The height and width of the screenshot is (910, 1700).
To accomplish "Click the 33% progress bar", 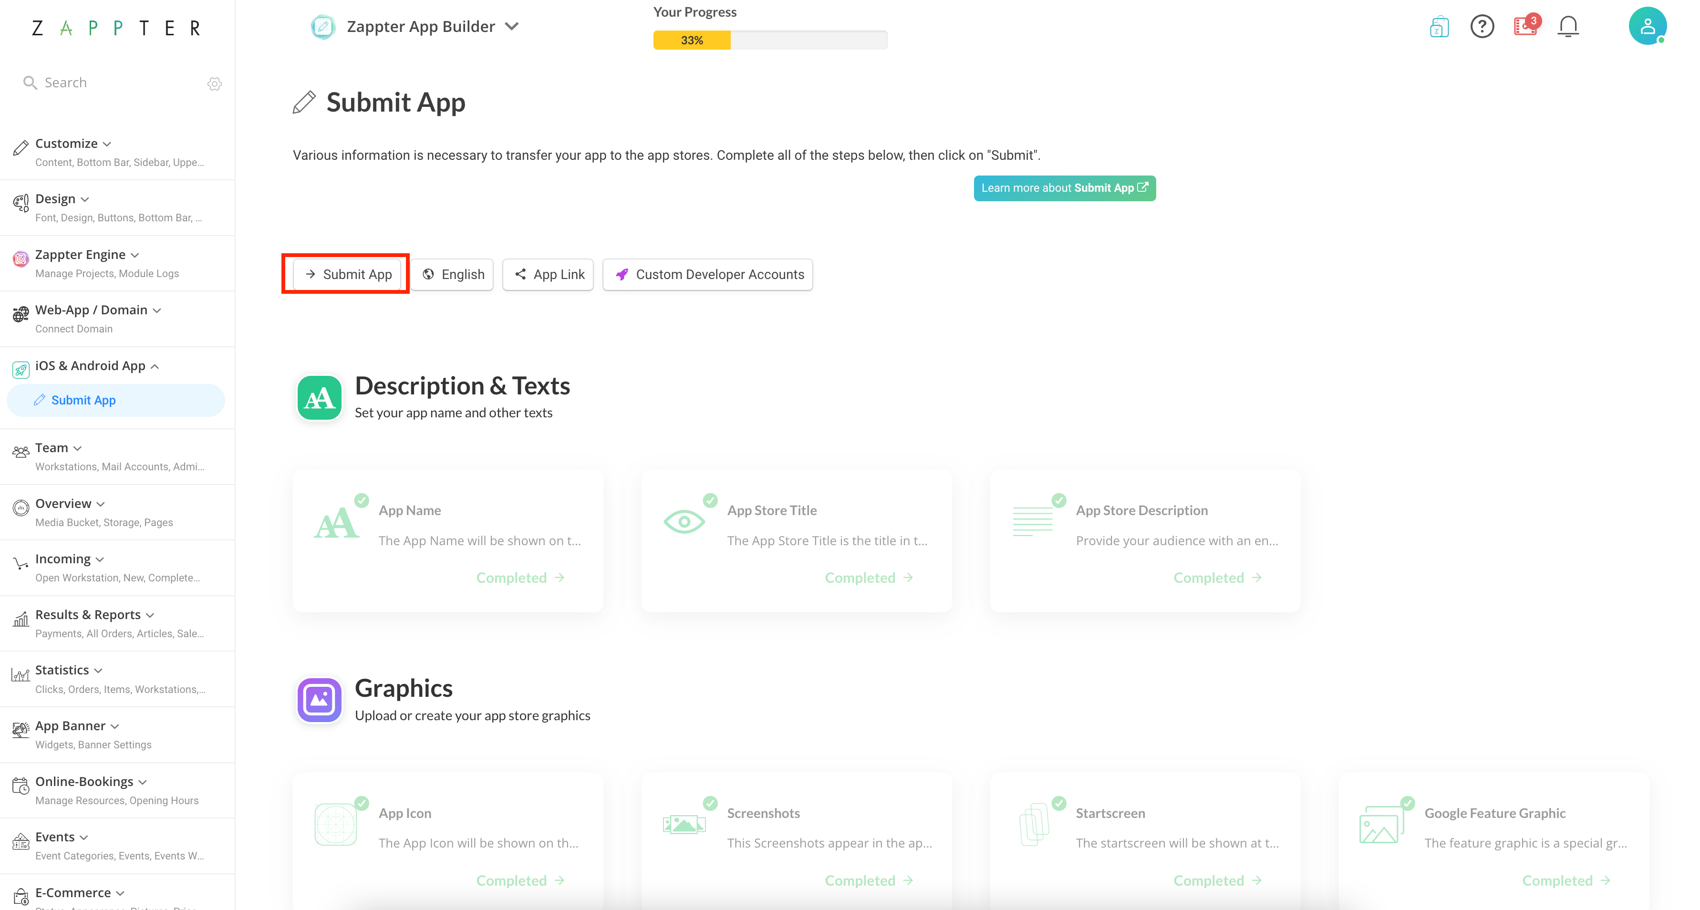I will tap(770, 40).
